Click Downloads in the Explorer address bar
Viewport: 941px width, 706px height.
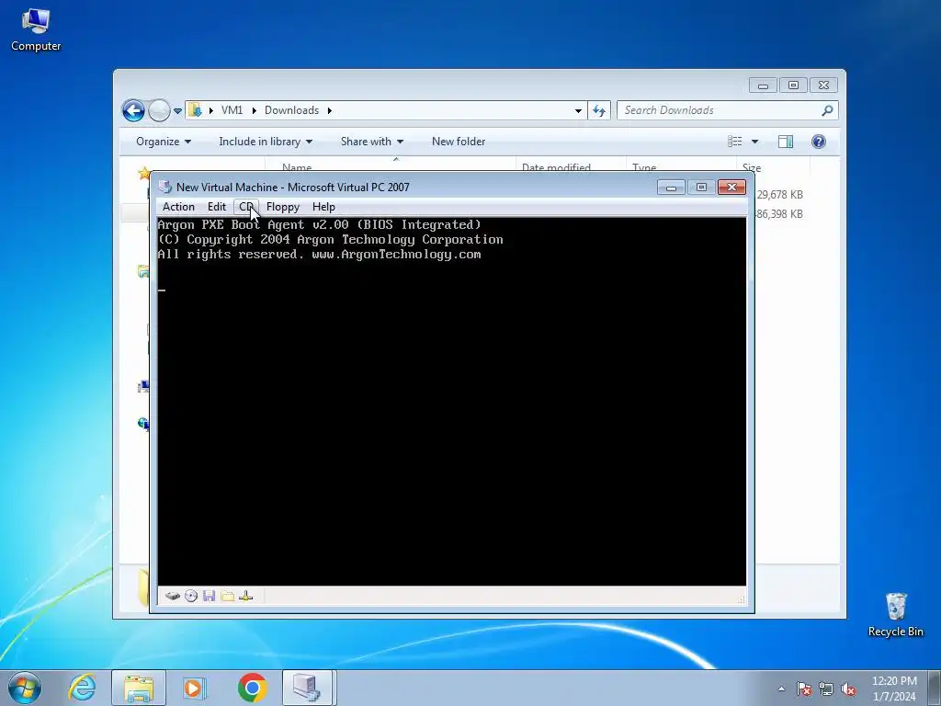291,110
